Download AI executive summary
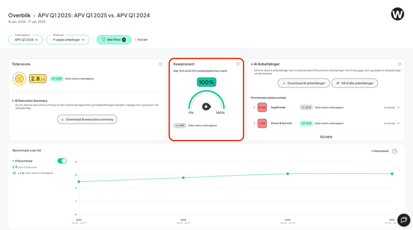Image resolution: width=413 pixels, height=230 pixels. pyautogui.click(x=87, y=120)
